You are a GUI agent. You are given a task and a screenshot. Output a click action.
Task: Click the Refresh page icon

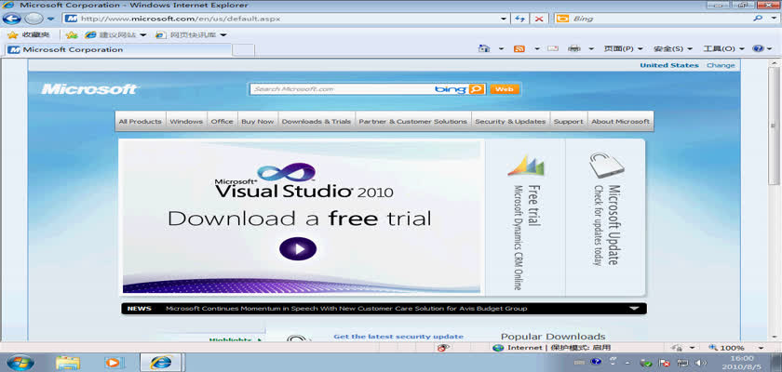coord(520,19)
